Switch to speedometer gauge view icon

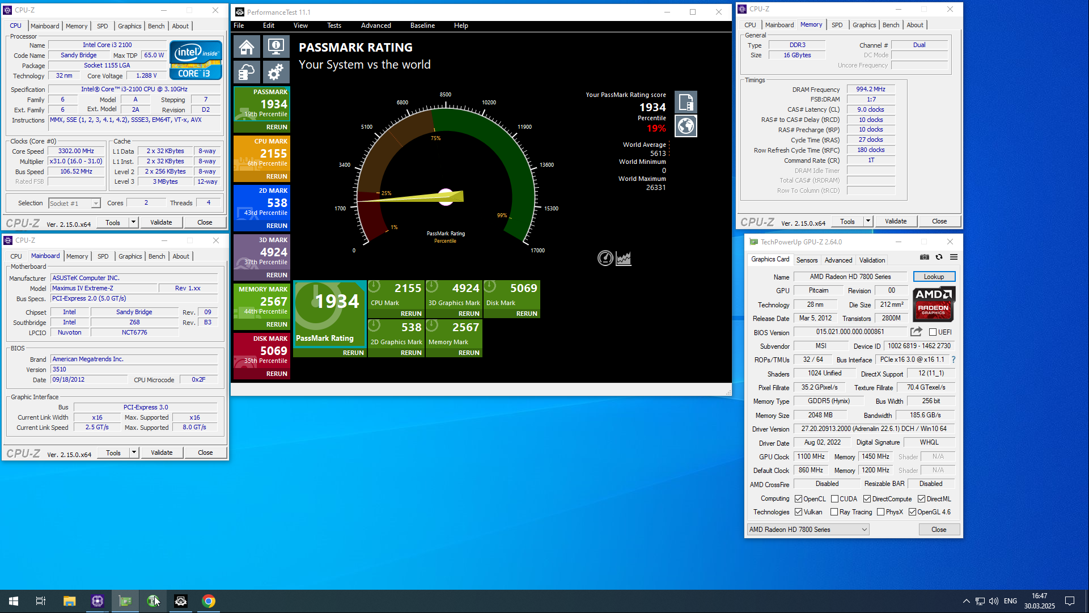605,258
